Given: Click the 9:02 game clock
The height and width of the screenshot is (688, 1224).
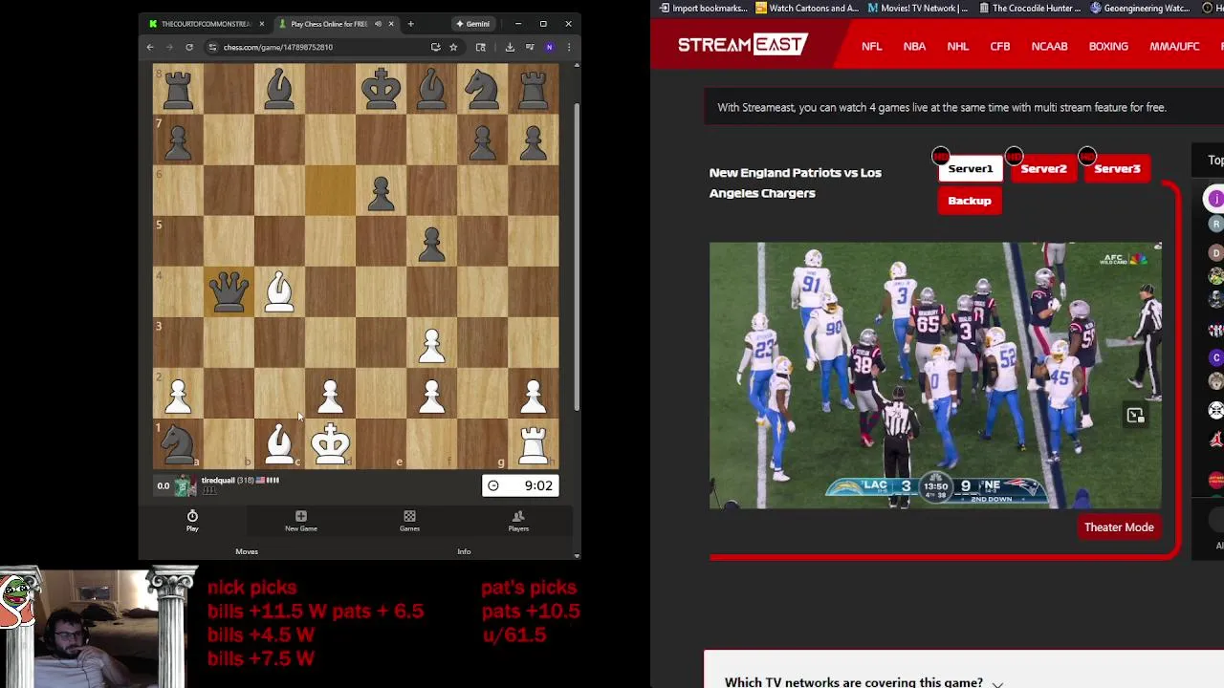Looking at the screenshot, I should click(x=519, y=485).
